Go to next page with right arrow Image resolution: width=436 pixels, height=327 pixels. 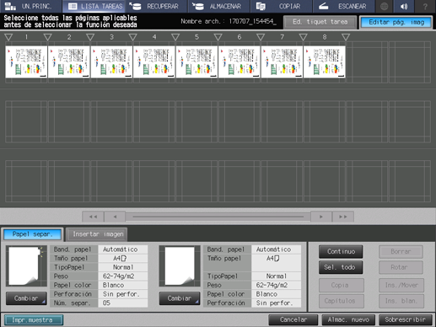[x=321, y=217]
